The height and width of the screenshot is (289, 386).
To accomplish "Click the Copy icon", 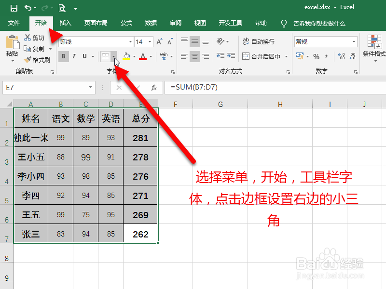I will pos(27,49).
